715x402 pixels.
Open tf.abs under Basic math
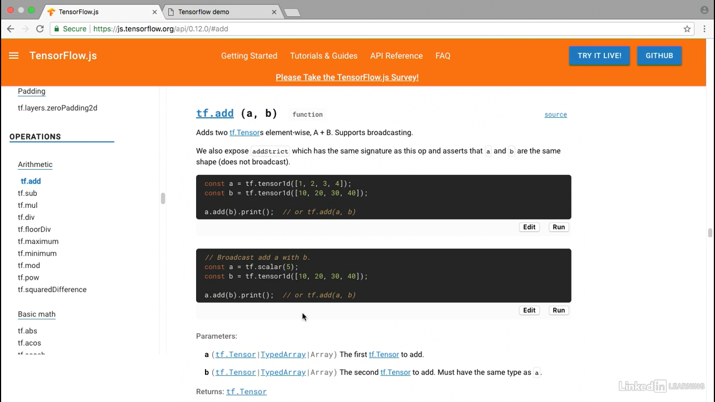[27, 331]
